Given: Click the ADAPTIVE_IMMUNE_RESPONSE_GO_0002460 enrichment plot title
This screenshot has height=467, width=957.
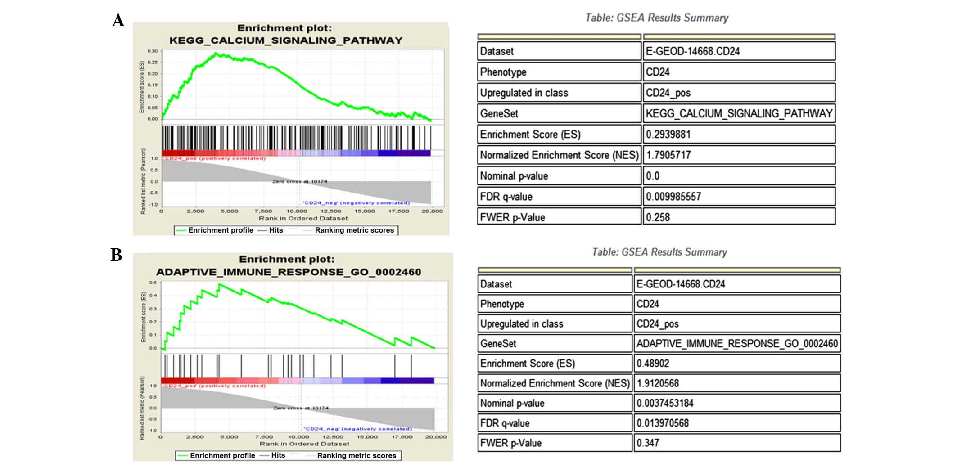Looking at the screenshot, I should tap(289, 272).
